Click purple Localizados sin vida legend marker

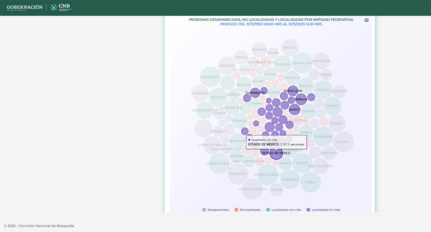[308, 210]
